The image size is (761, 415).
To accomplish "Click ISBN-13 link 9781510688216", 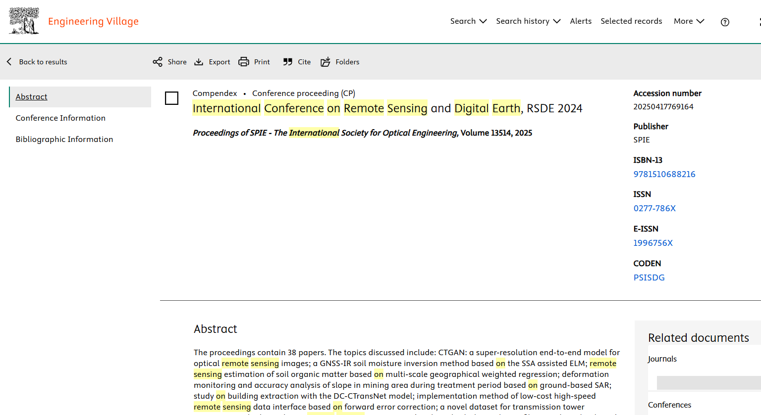I will tap(664, 174).
